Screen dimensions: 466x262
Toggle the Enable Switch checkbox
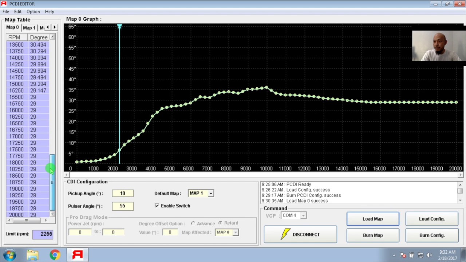[157, 206]
